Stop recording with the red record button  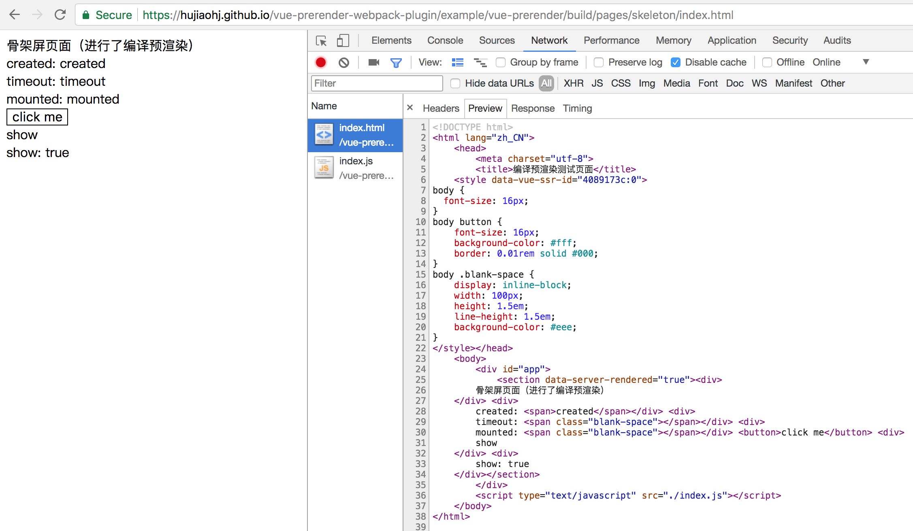click(x=321, y=62)
